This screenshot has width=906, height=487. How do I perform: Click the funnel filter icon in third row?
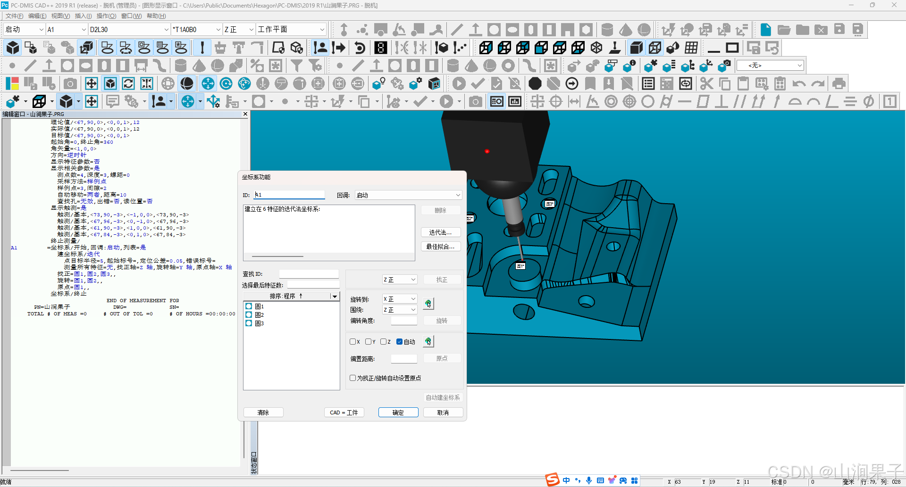[297, 66]
